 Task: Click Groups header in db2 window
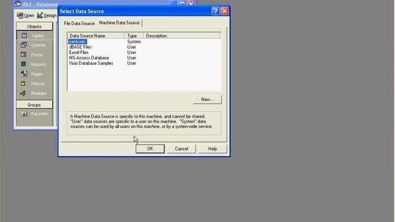tap(35, 105)
